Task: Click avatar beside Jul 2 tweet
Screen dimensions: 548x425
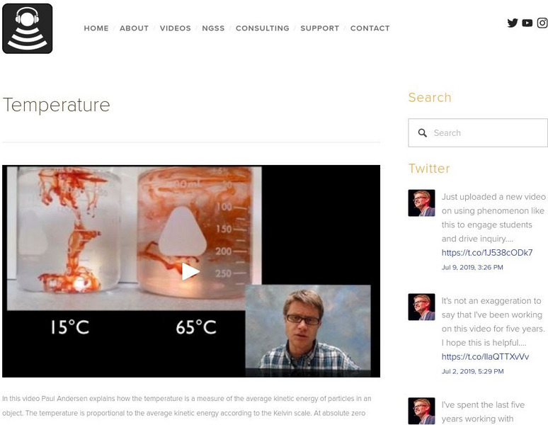Action: pyautogui.click(x=421, y=307)
